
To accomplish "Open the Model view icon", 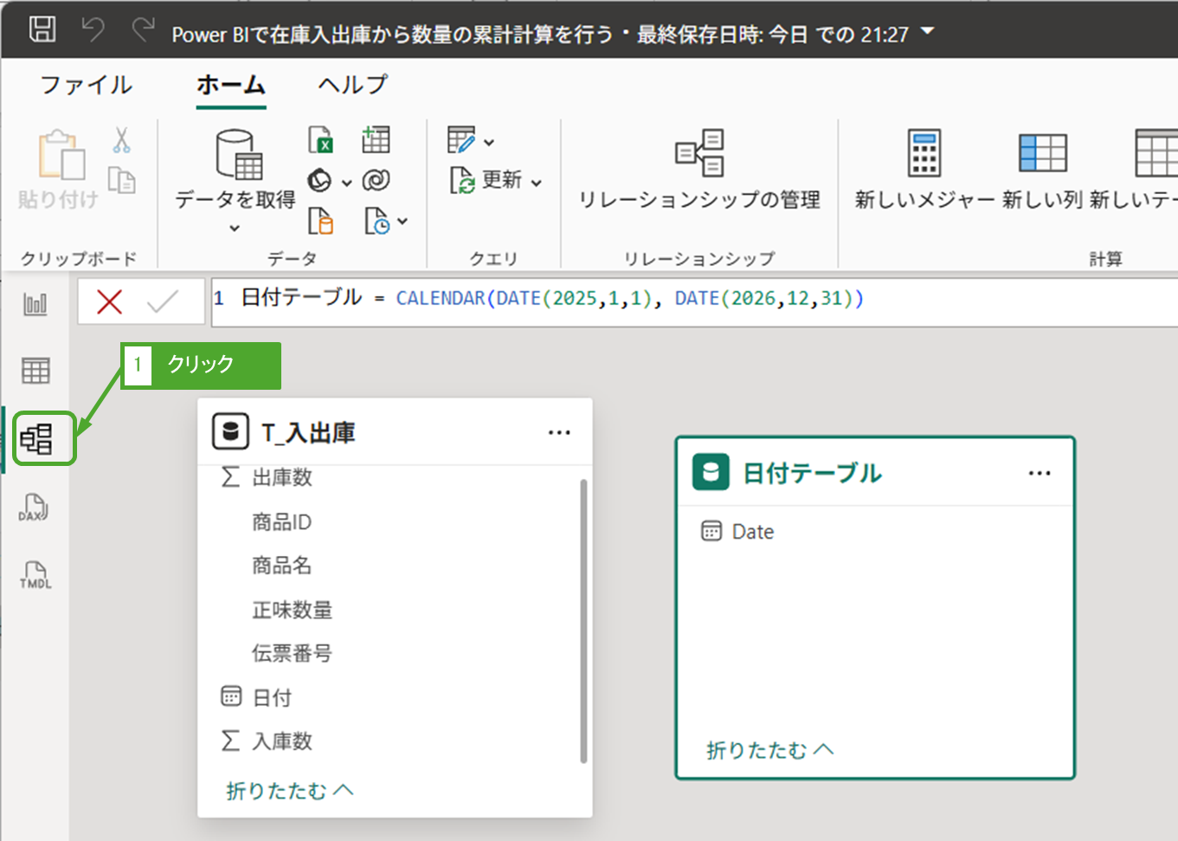I will tap(37, 439).
